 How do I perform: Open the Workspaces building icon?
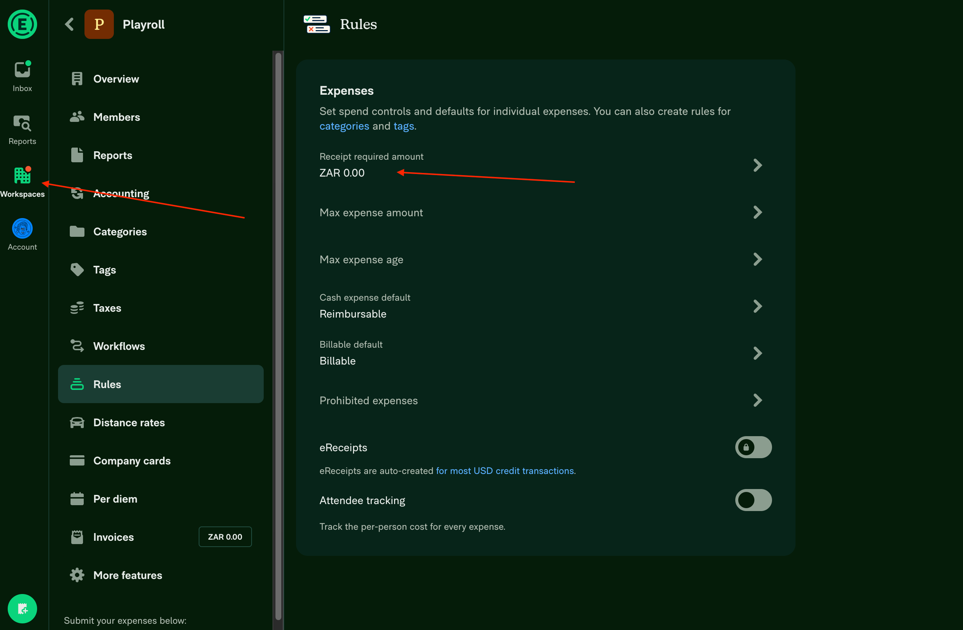point(22,175)
